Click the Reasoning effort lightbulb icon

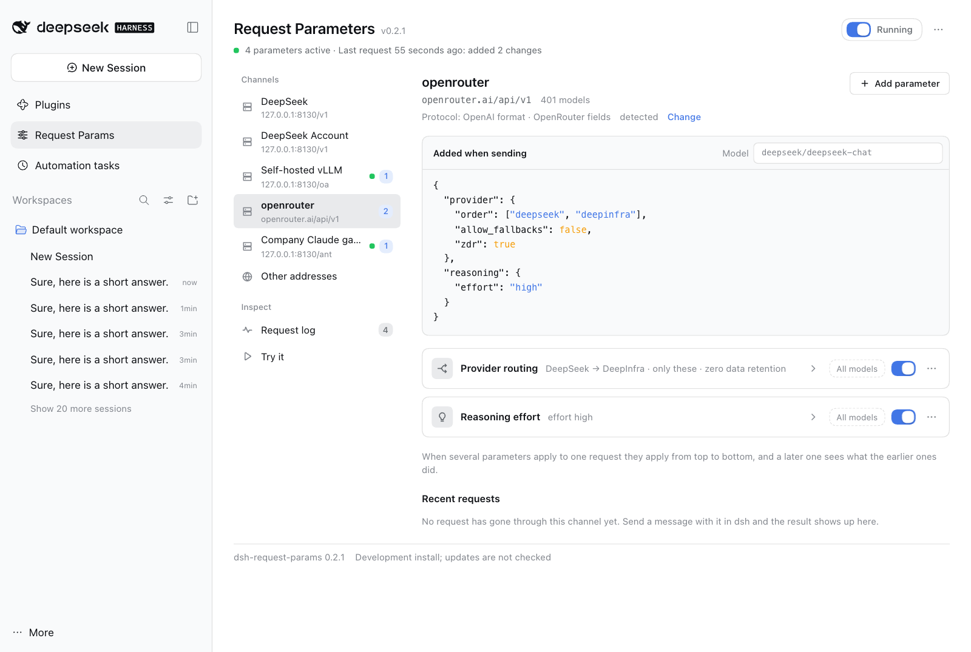442,417
